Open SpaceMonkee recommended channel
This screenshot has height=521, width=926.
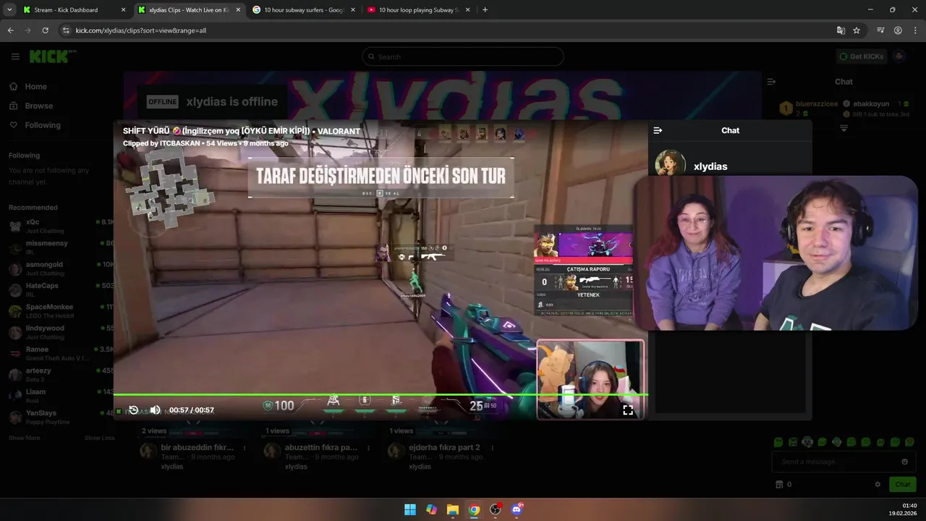click(61, 310)
